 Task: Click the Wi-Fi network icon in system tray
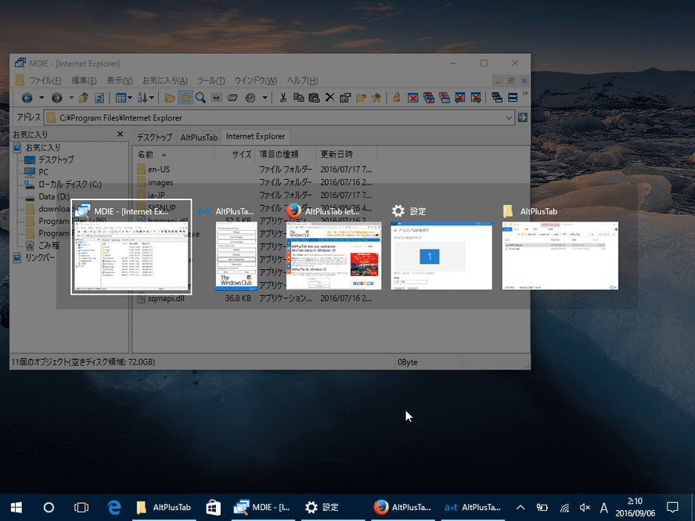(564, 508)
